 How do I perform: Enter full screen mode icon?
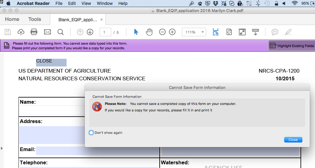click(x=242, y=32)
